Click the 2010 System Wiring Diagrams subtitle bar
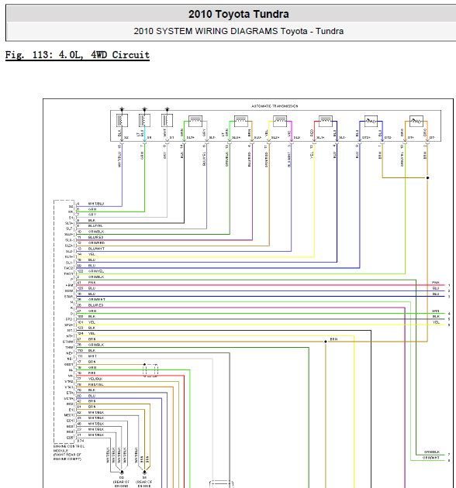 238,31
